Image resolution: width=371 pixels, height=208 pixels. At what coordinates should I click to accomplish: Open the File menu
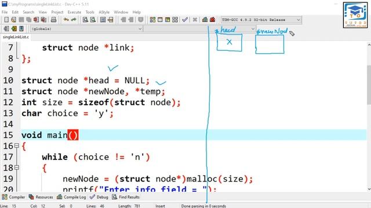(x=5, y=12)
